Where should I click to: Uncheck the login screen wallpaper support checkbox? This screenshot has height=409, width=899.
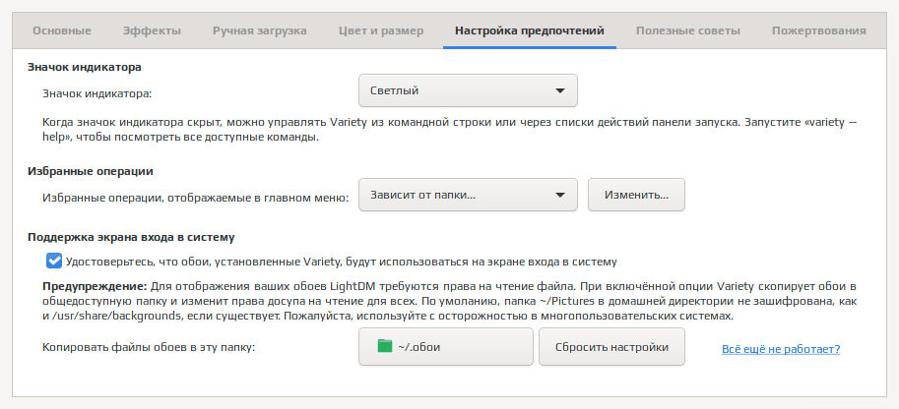coord(54,262)
